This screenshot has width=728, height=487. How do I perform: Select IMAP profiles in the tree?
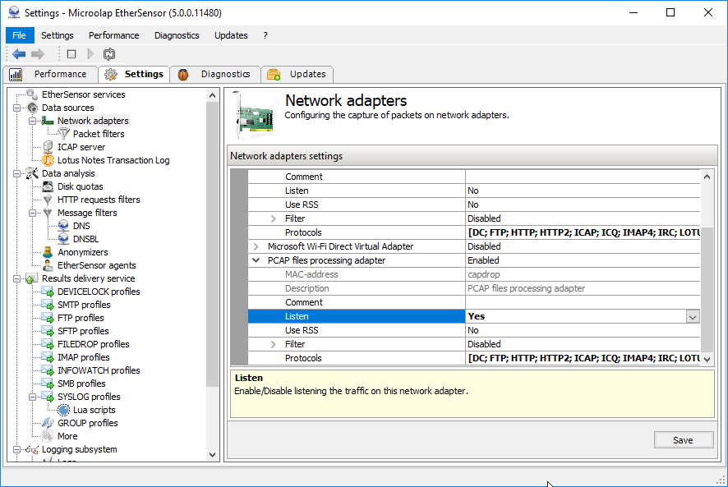(x=84, y=357)
